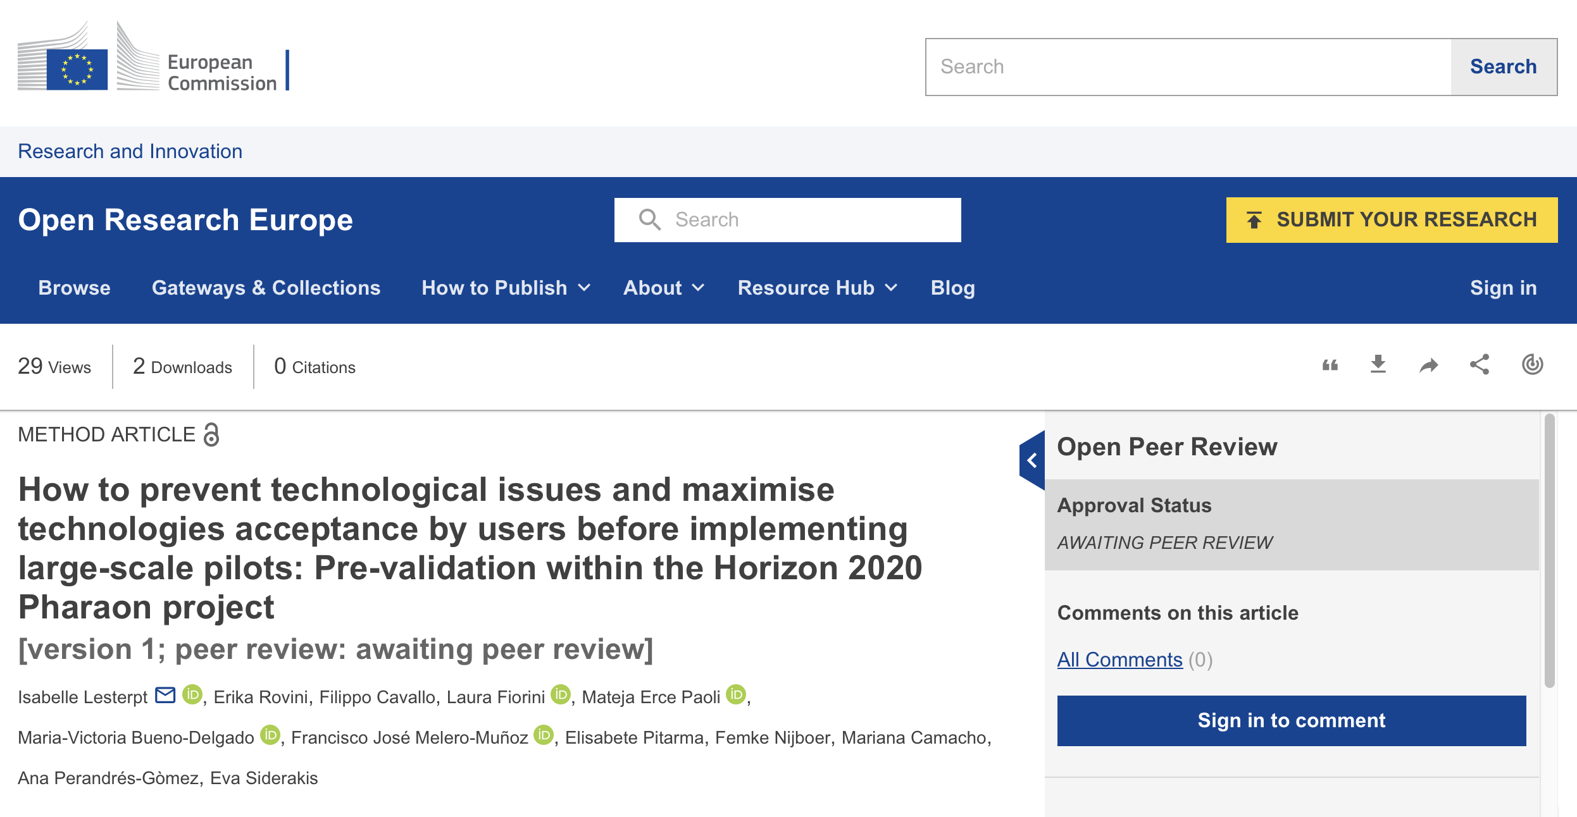
Task: Email Isabelle Lesterpt via envelope icon
Action: click(165, 695)
